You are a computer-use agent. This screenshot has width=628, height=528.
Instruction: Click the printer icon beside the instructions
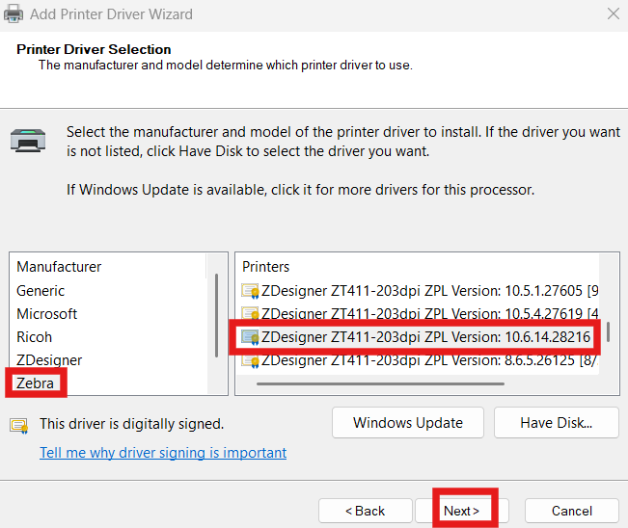28,141
